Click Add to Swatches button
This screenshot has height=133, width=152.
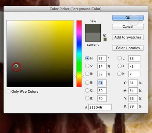point(128,37)
